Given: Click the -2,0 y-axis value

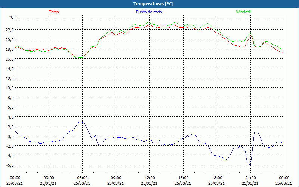Looking at the screenshot, I should pos(10,146).
